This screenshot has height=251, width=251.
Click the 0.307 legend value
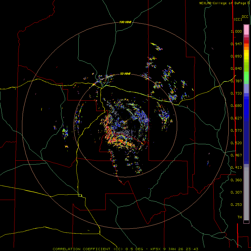tap(236, 192)
